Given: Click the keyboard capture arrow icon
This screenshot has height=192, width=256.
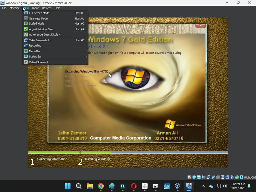Looking at the screenshot, I should [242, 177].
